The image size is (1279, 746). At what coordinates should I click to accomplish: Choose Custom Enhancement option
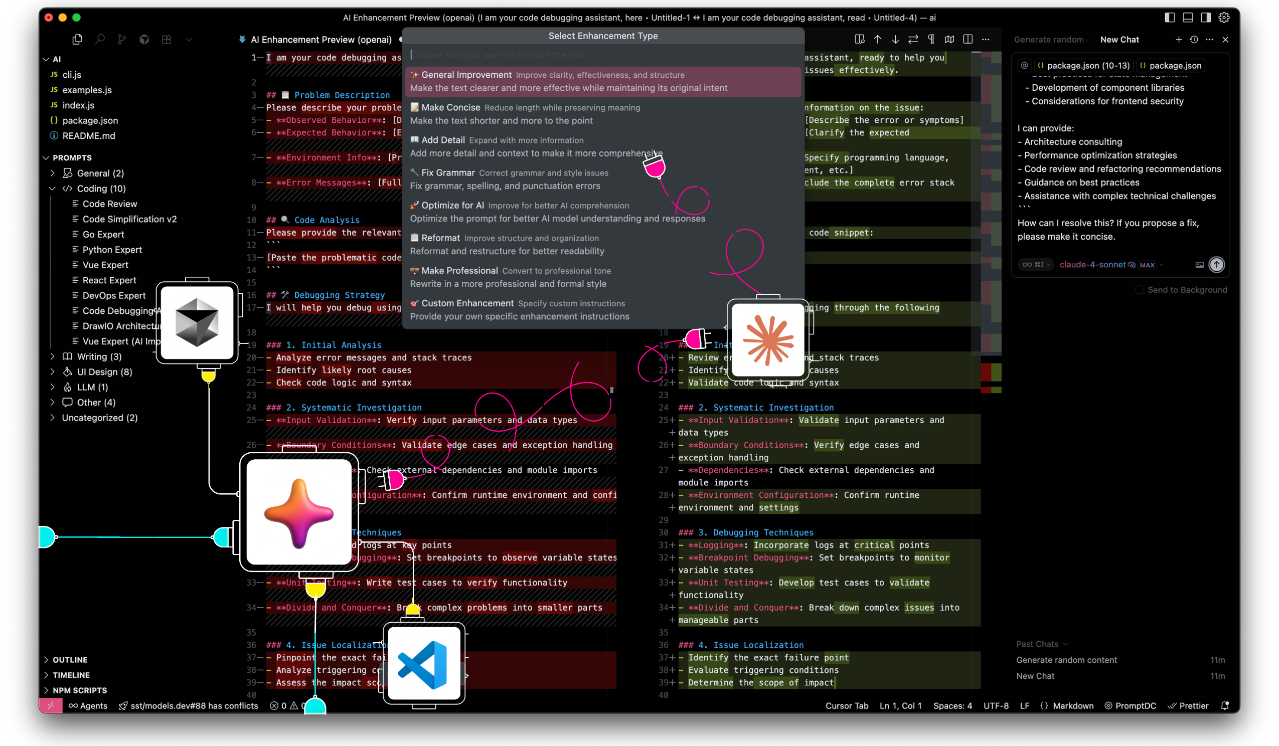tap(603, 309)
